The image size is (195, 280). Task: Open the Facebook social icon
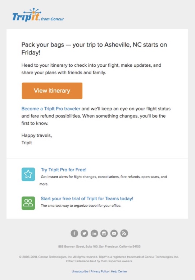74,233
